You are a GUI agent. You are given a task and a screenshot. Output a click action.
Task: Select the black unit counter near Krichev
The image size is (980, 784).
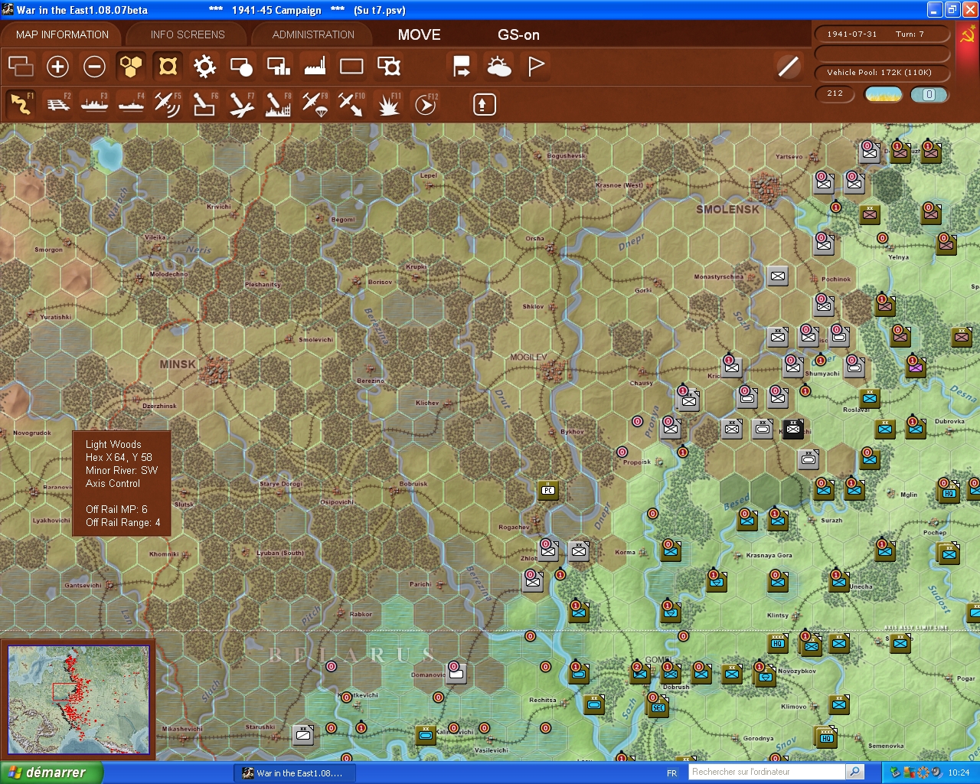pyautogui.click(x=793, y=429)
